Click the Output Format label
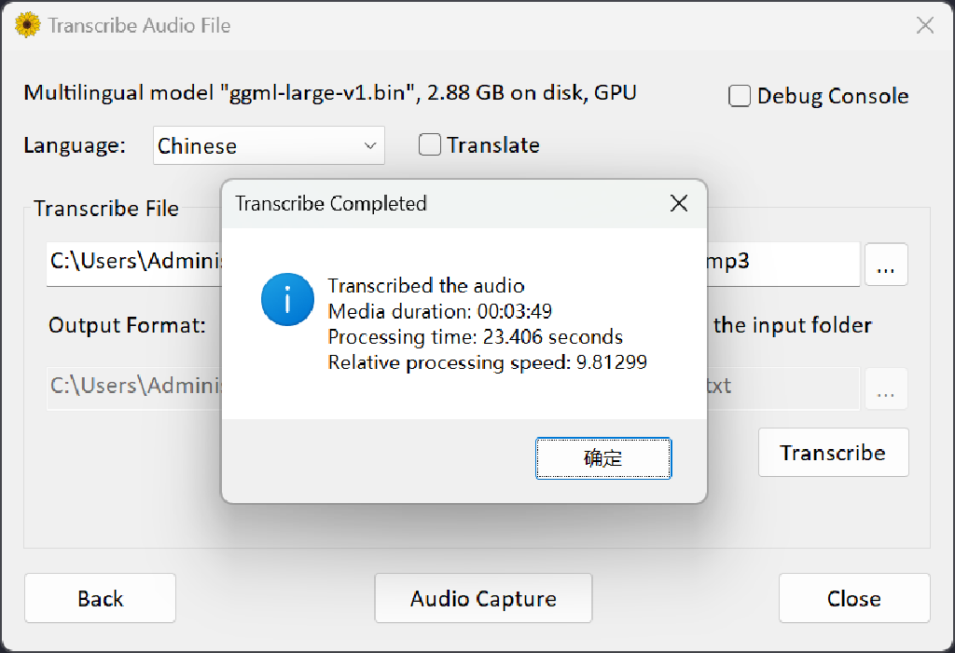Viewport: 955px width, 653px height. (x=127, y=325)
